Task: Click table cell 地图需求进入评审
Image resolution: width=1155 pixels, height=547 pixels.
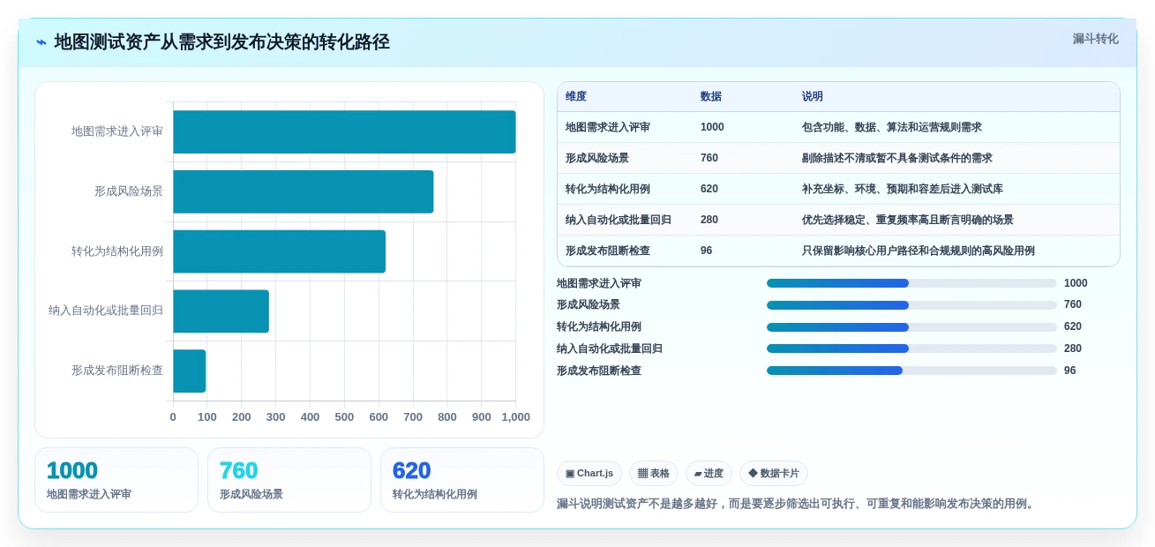Action: [608, 127]
